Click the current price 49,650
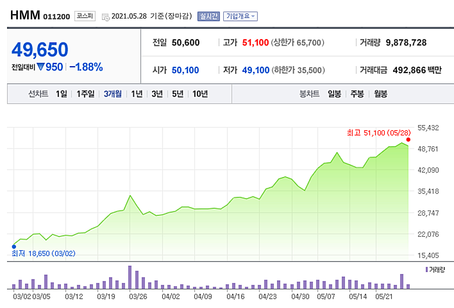454x308 pixels. pyautogui.click(x=40, y=50)
